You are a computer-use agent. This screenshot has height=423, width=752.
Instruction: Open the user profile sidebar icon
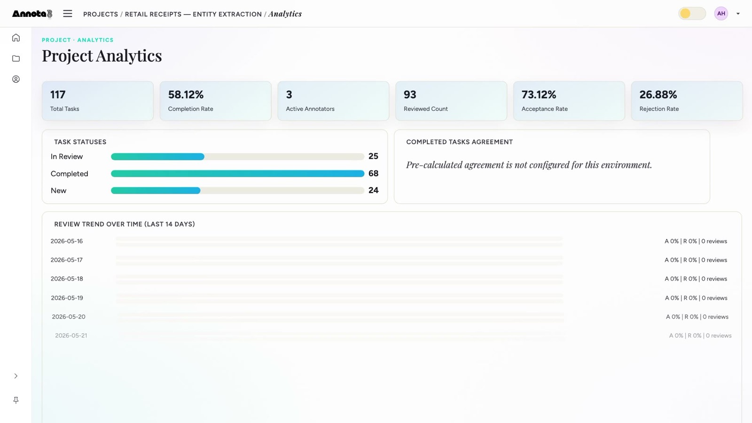pos(16,79)
